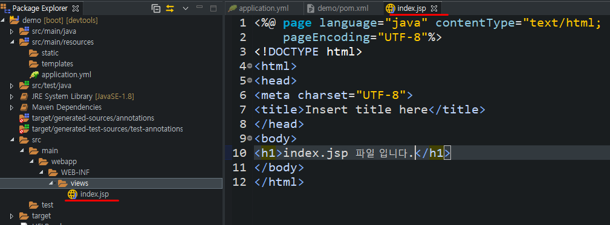
Task: Select target/generated-test-sources/test-annotations entry
Action: (x=108, y=129)
